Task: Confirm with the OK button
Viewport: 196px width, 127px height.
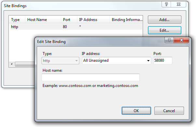Action: (136, 111)
